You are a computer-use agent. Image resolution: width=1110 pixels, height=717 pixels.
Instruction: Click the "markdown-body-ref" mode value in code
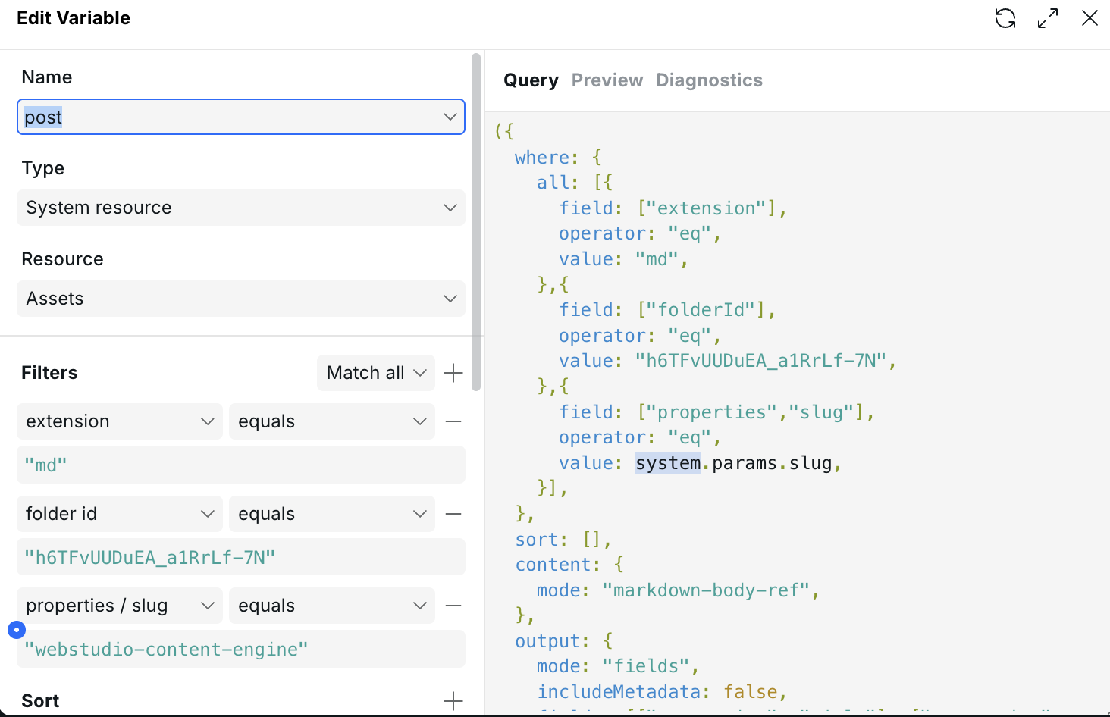[705, 590]
